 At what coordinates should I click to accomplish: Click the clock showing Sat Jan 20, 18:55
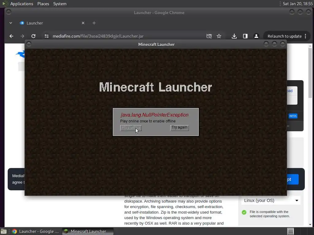point(297,4)
